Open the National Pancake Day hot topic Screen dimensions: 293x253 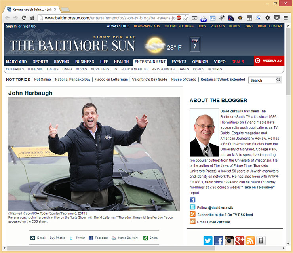pyautogui.click(x=73, y=80)
